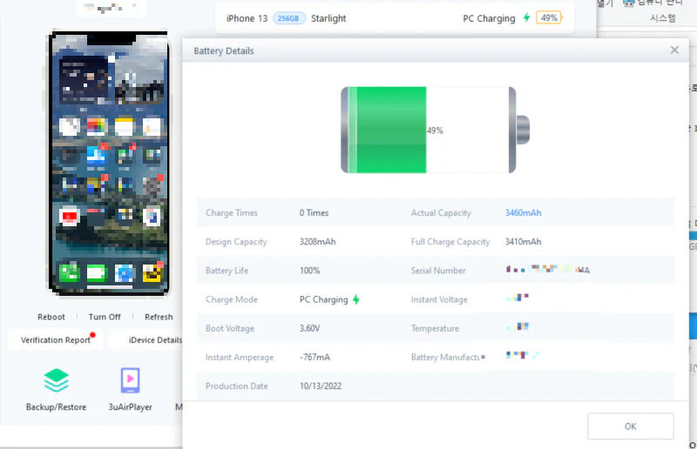This screenshot has width=697, height=449.
Task: Click the iPhone 13 device name
Action: (247, 18)
